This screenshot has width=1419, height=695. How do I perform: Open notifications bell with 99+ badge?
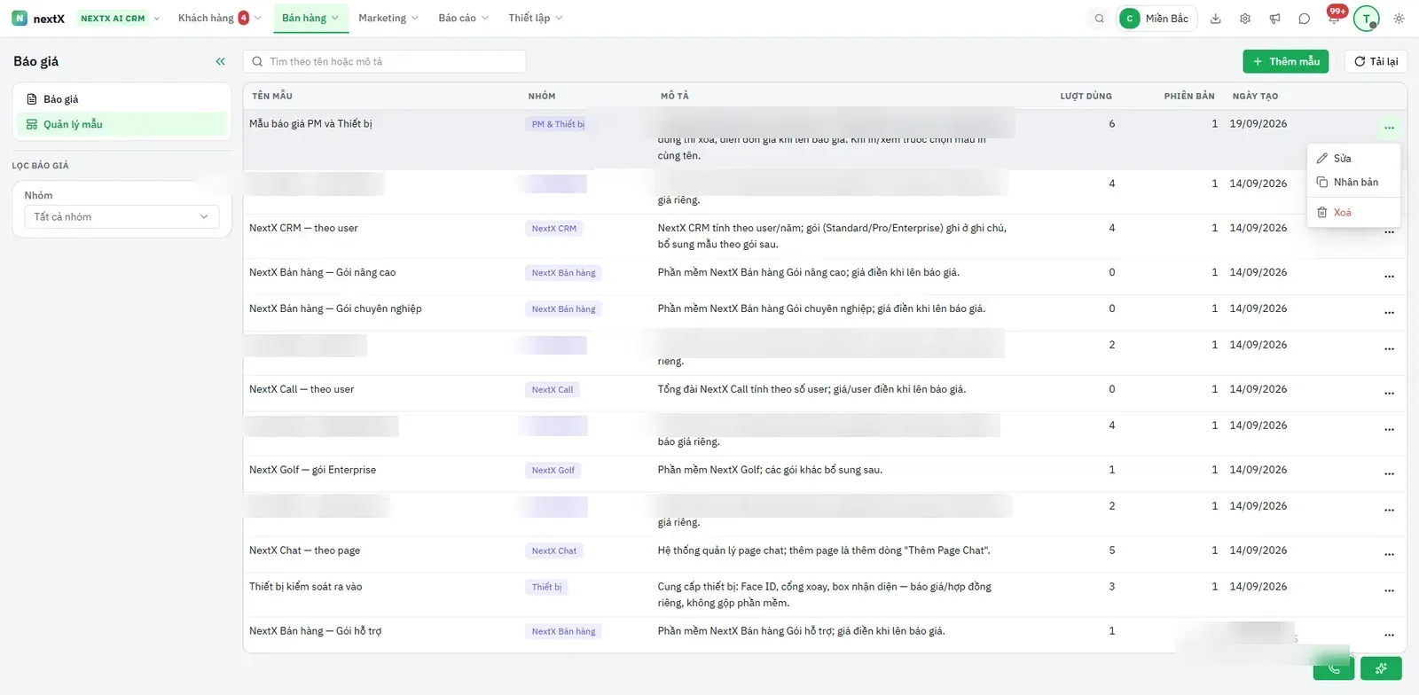click(1334, 17)
